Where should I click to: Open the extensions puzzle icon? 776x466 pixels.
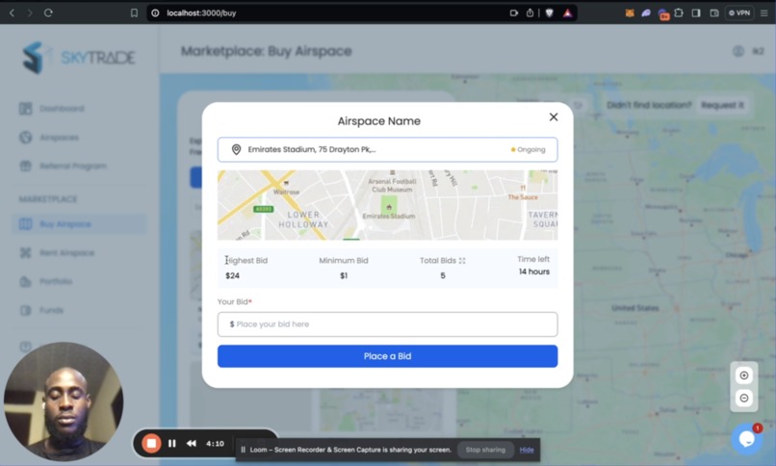click(679, 13)
